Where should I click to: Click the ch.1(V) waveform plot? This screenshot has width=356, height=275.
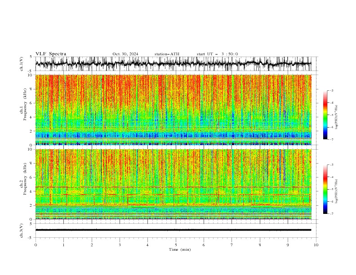173,64
